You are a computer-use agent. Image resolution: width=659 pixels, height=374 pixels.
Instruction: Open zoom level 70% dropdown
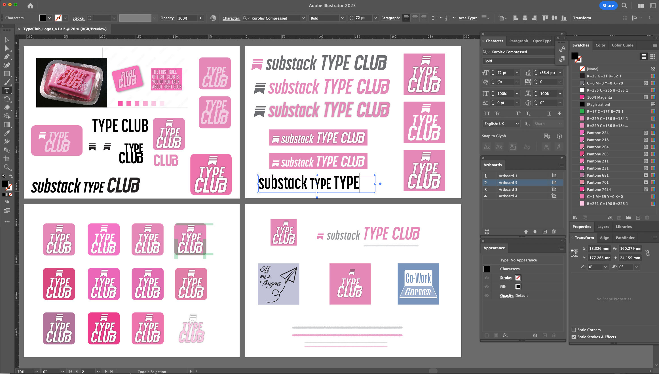[x=37, y=371]
